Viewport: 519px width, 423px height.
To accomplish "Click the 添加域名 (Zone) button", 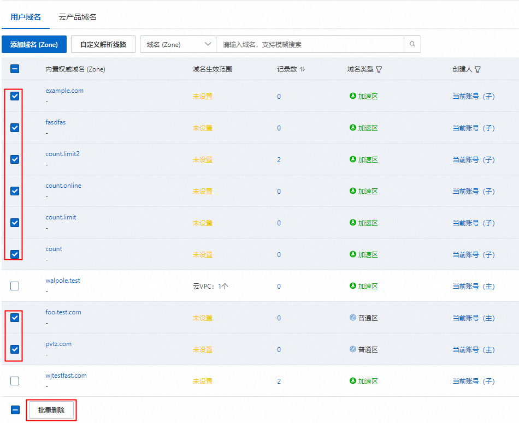I will pos(34,44).
